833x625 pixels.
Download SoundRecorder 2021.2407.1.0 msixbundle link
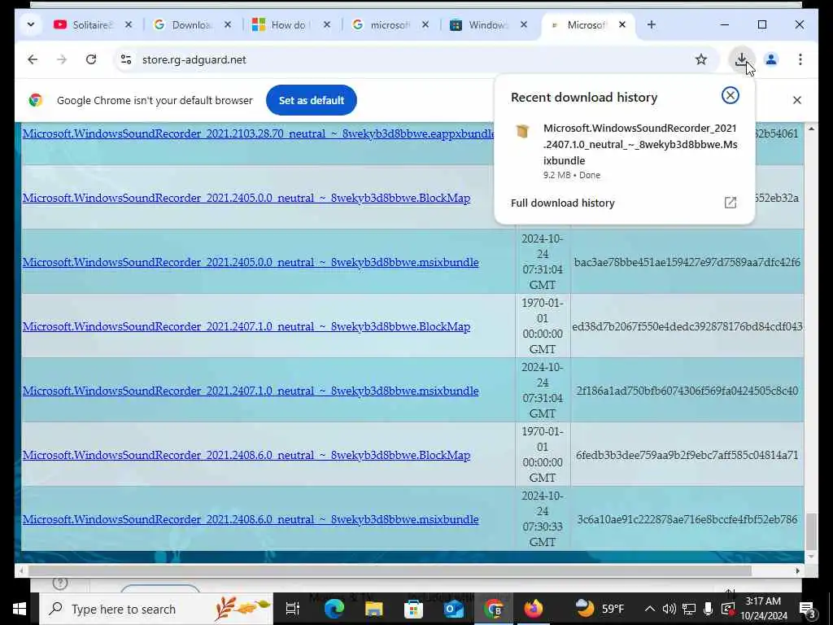tap(251, 391)
